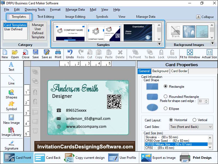Open the Image Library
This screenshot has height=164, width=218.
click(x=11, y=131)
